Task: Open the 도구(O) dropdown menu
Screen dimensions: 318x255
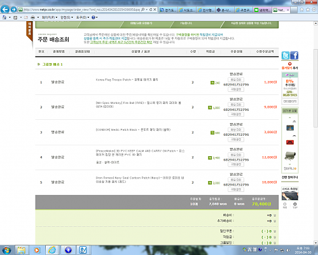Action: (83, 17)
